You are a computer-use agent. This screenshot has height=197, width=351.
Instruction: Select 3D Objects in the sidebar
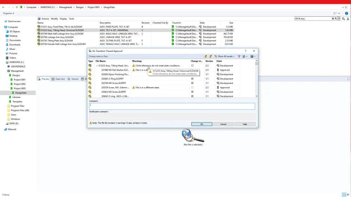14,31
